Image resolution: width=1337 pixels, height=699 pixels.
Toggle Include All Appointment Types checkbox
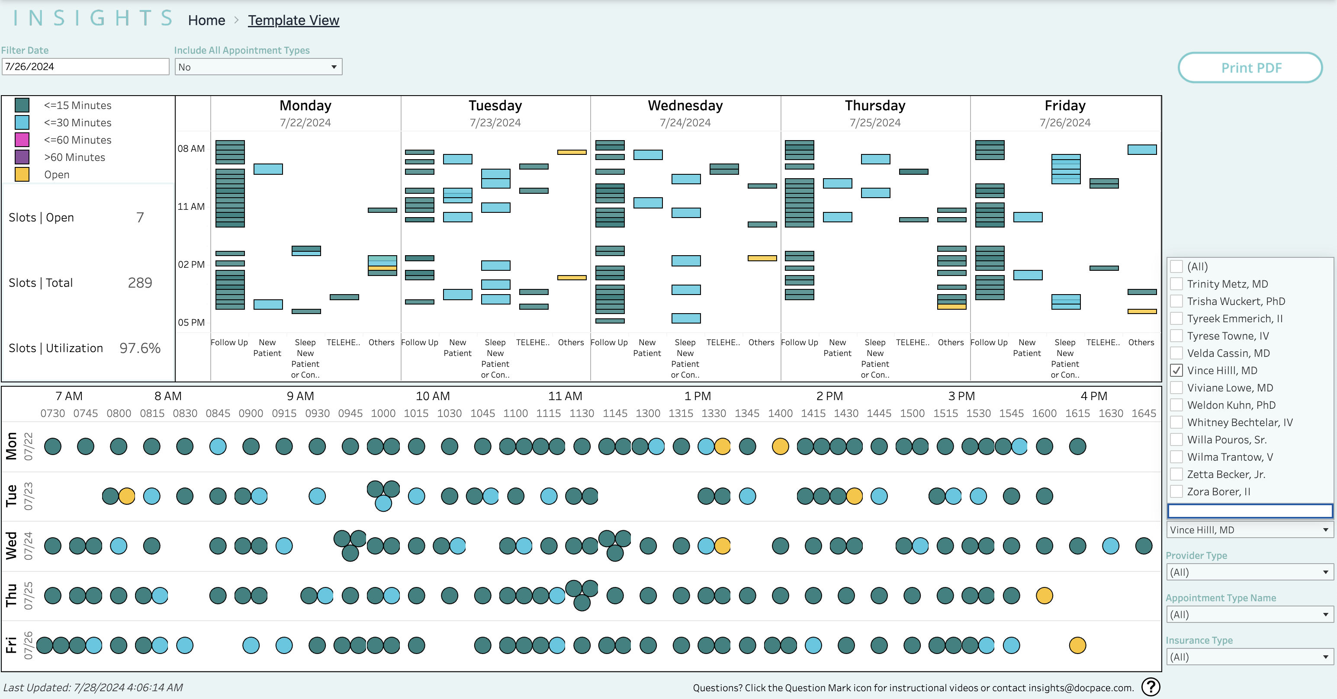[257, 67]
